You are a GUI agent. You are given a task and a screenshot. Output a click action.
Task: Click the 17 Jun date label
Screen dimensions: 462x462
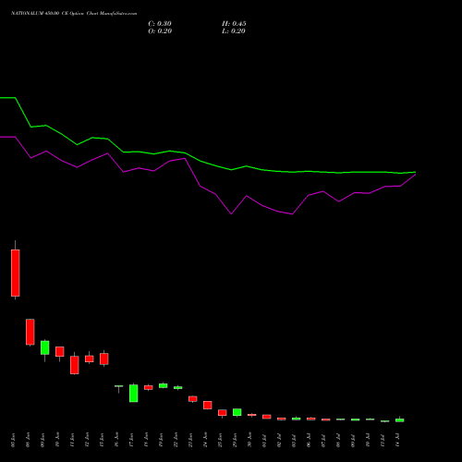tap(131, 440)
